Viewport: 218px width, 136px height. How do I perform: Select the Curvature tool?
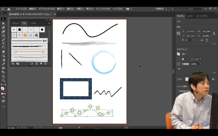tap(3, 32)
